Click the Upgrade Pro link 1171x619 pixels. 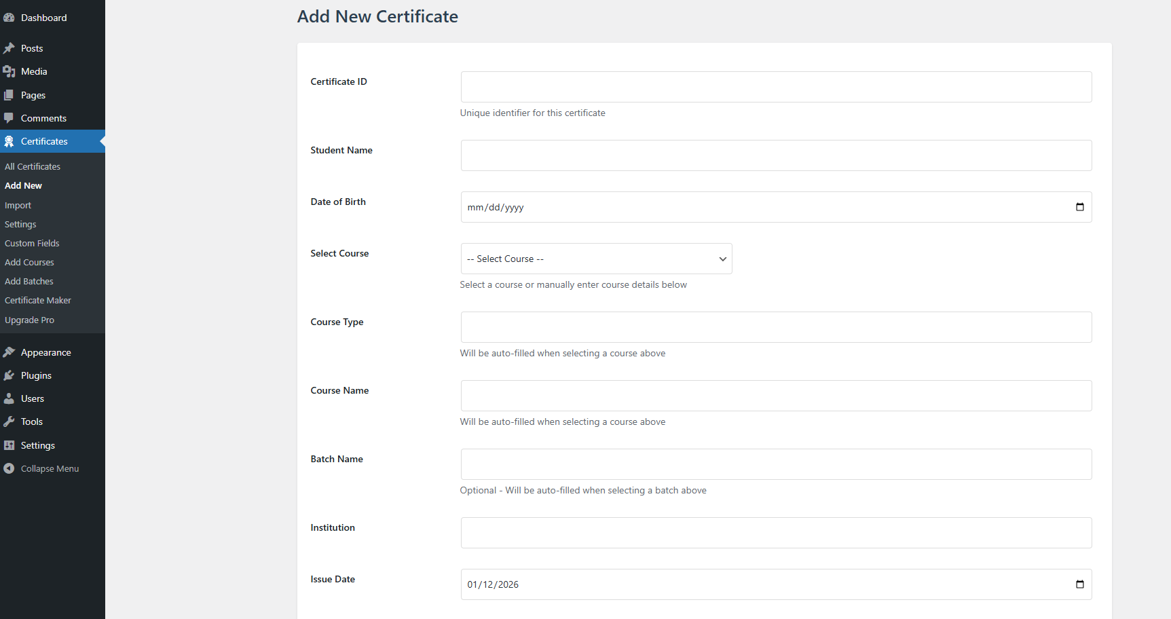tap(29, 320)
